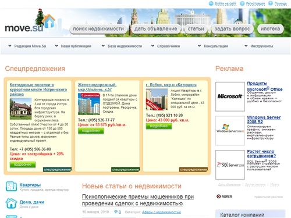Open Windows Server 2008 R2 ad link

click(264, 120)
